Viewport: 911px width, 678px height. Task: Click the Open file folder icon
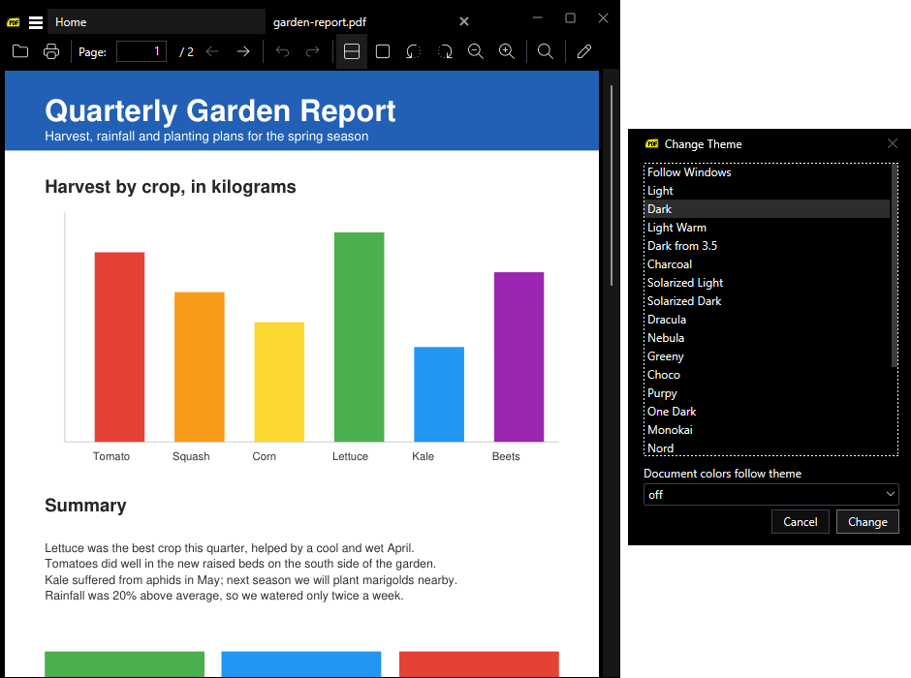pos(20,51)
